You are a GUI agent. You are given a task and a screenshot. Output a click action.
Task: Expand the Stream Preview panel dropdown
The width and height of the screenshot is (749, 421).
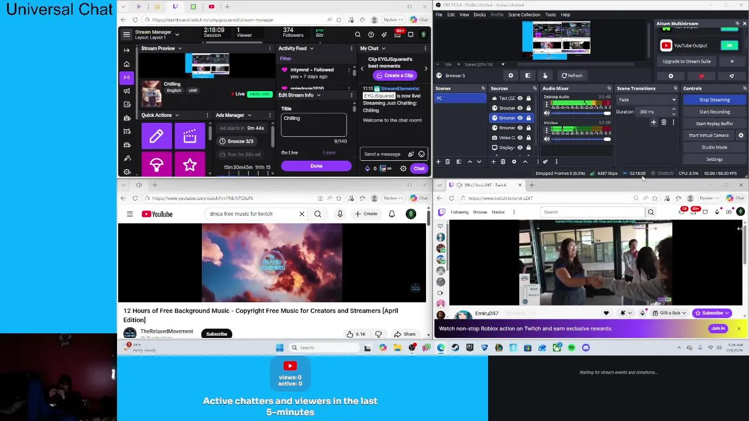click(180, 49)
